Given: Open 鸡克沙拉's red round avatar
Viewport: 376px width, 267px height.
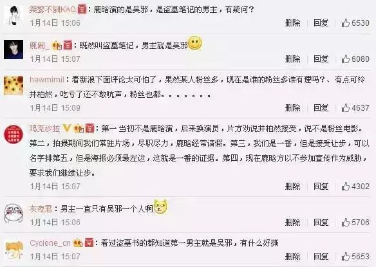Looking at the screenshot, I should (14, 134).
